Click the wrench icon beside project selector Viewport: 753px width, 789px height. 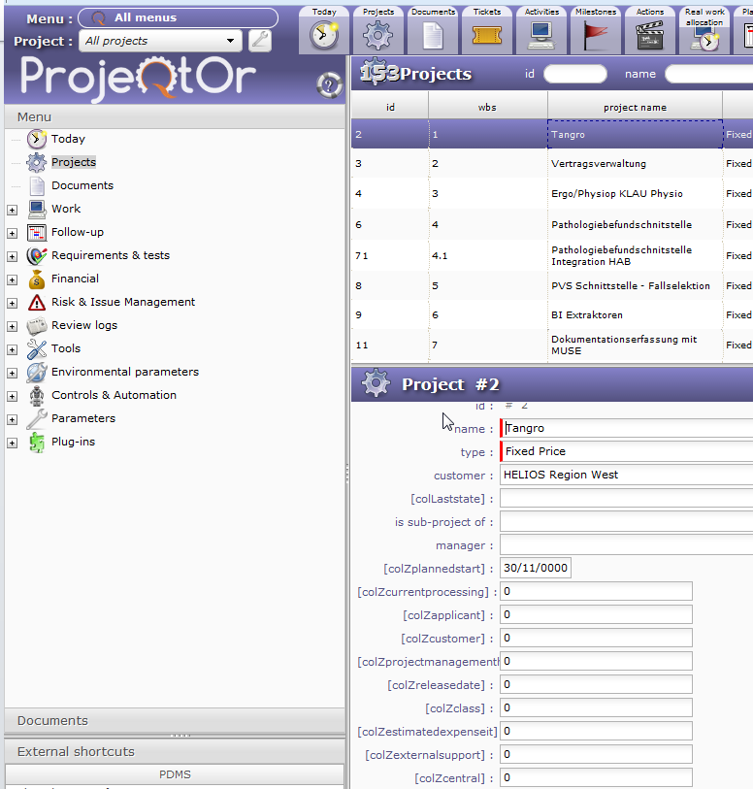[259, 41]
